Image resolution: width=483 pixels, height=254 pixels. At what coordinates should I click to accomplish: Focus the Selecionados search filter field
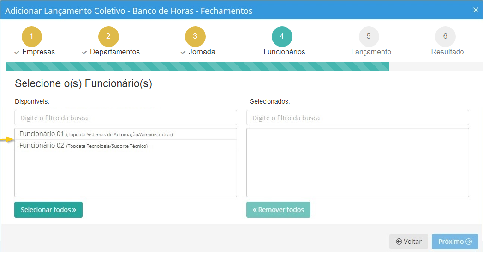(358, 118)
